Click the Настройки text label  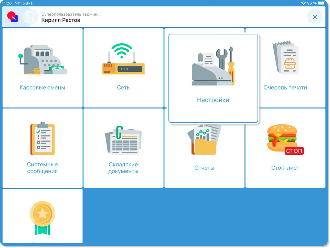[x=213, y=100]
